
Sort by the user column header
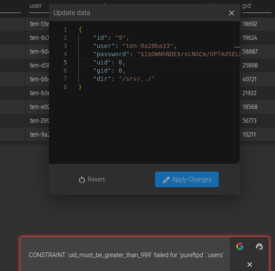point(36,6)
